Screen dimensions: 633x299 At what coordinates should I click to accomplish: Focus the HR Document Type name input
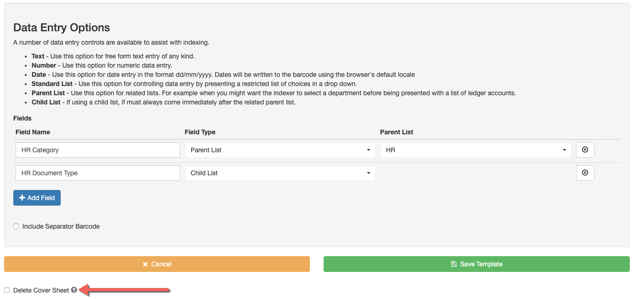click(x=97, y=173)
